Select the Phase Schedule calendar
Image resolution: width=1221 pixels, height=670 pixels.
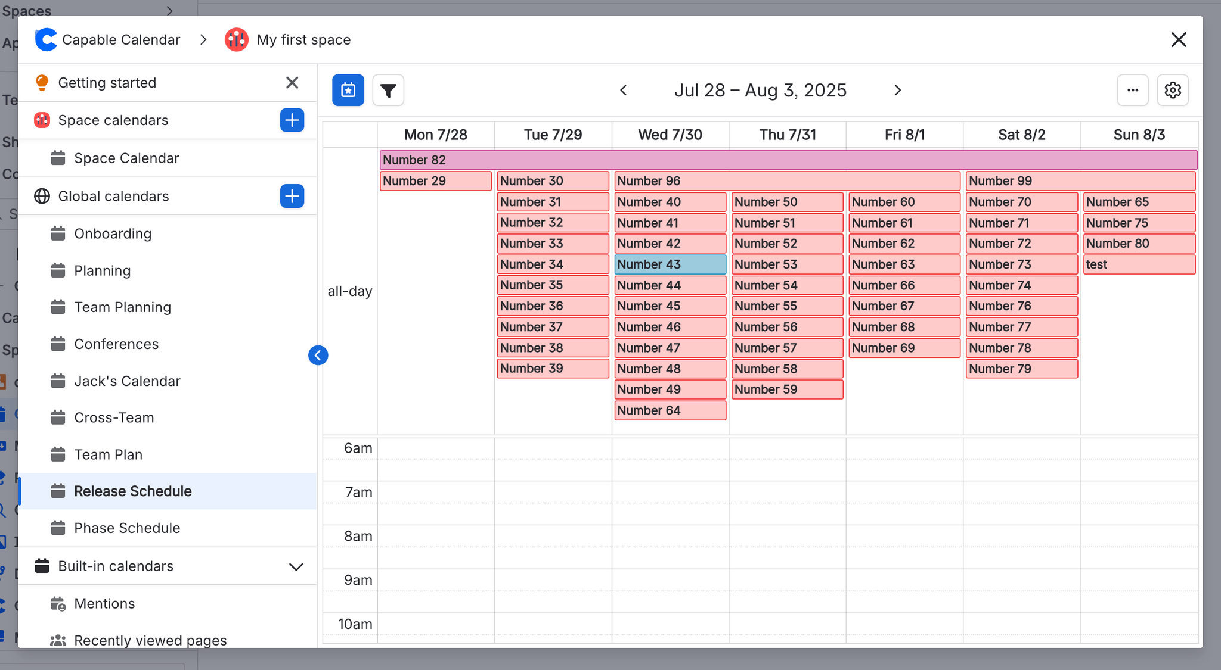point(126,528)
